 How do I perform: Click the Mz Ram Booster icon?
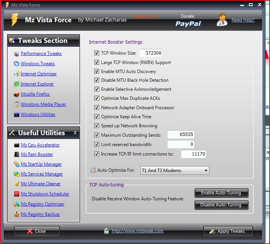[x=17, y=154]
